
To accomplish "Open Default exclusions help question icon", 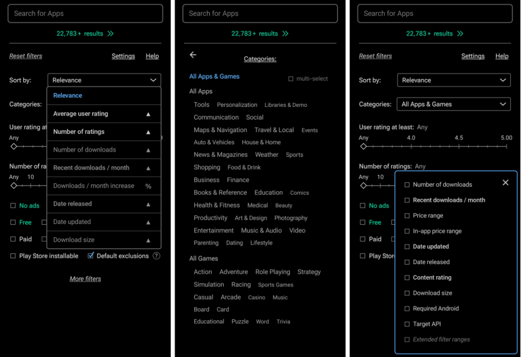I will [x=157, y=256].
